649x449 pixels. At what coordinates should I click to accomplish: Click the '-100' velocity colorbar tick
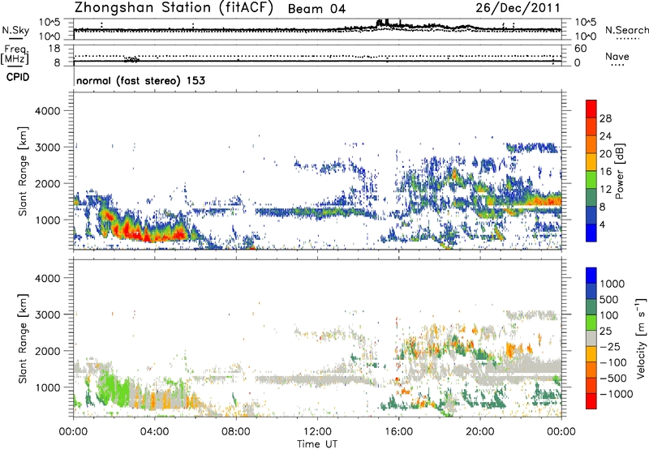click(615, 362)
